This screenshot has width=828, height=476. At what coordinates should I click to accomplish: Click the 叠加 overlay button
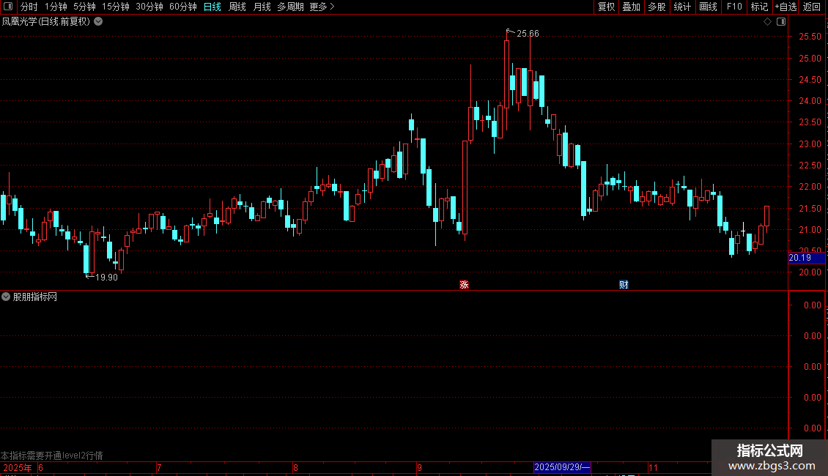pos(631,7)
